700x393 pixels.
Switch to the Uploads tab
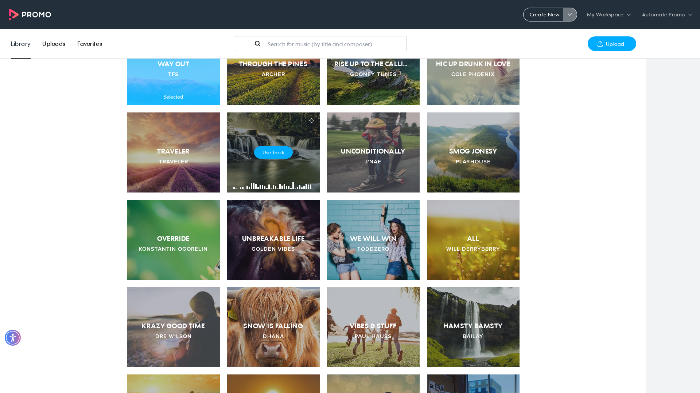point(54,44)
